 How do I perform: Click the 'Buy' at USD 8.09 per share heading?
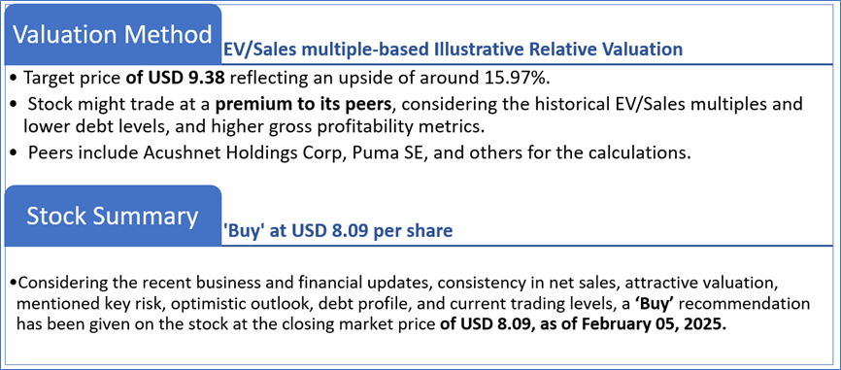(337, 230)
